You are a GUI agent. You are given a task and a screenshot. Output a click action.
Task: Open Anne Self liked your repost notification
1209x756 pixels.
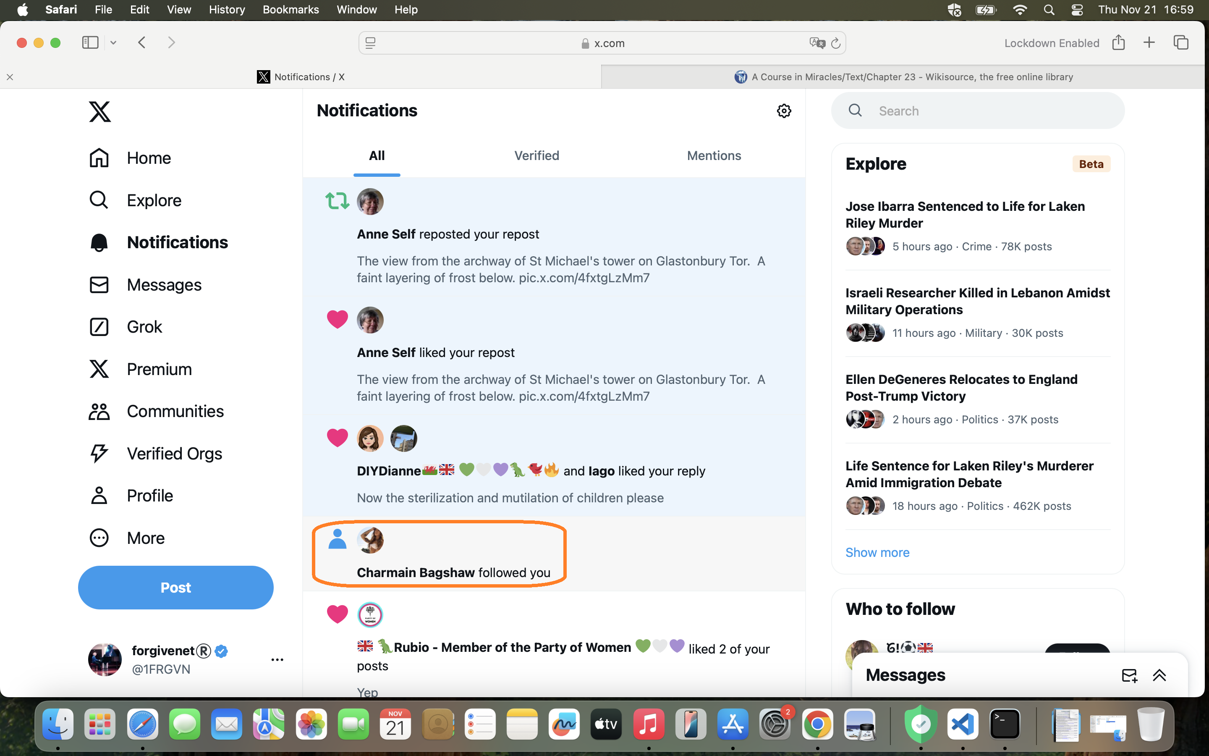(x=554, y=355)
